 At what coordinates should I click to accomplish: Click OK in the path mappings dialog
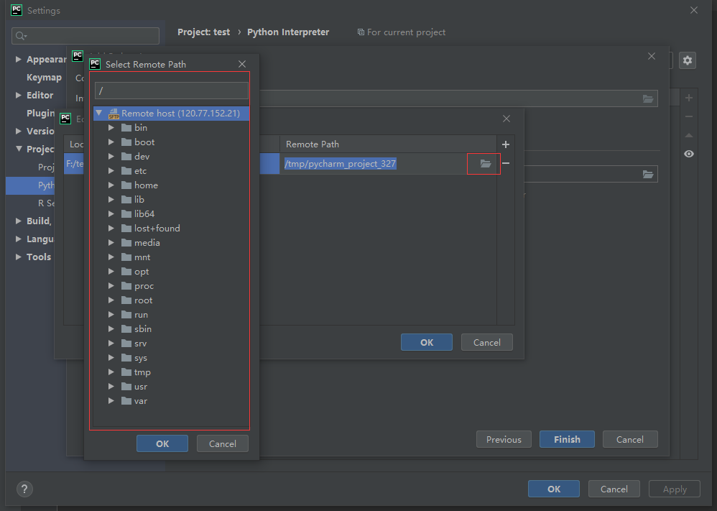427,342
